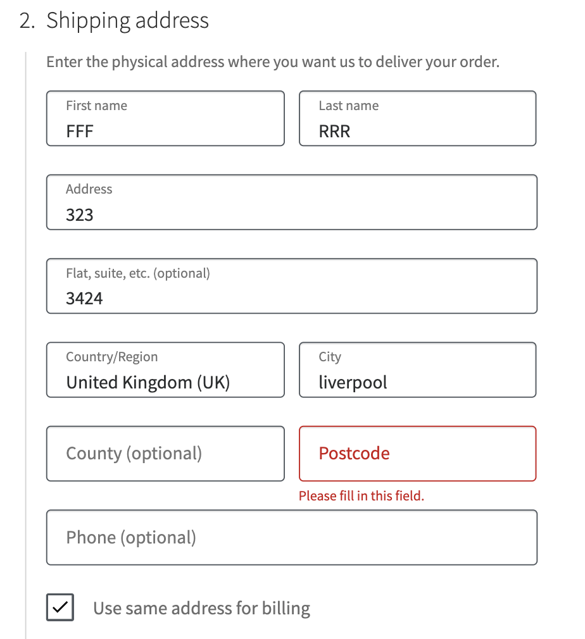Click the checked checkbox near the bottom
Viewport: 585px width, 639px height.
point(60,607)
